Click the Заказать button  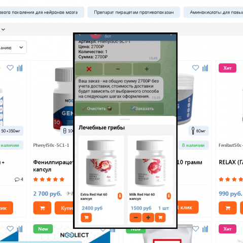142,108
